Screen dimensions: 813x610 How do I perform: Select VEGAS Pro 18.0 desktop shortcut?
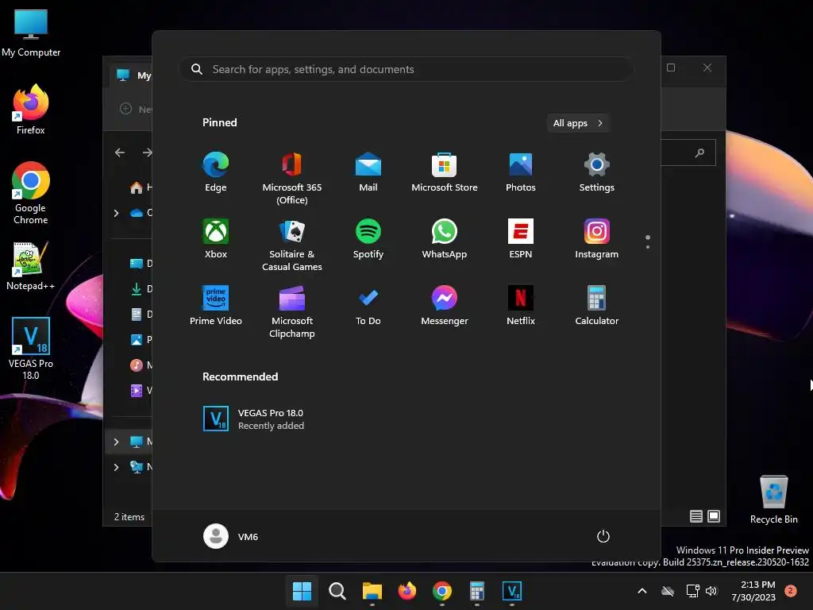click(x=31, y=349)
